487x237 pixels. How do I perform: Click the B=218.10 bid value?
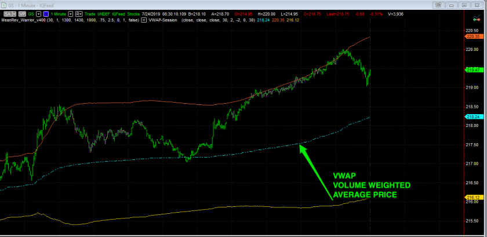pyautogui.click(x=197, y=14)
